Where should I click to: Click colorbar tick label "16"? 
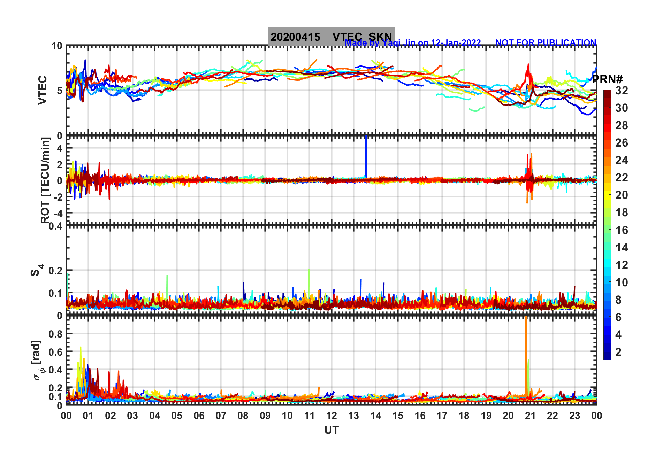pyautogui.click(x=622, y=230)
